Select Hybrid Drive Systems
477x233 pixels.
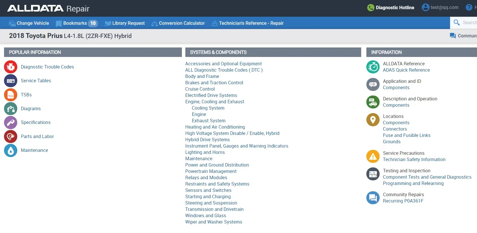[x=207, y=140]
